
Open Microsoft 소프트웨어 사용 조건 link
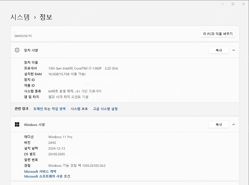coord(47,176)
